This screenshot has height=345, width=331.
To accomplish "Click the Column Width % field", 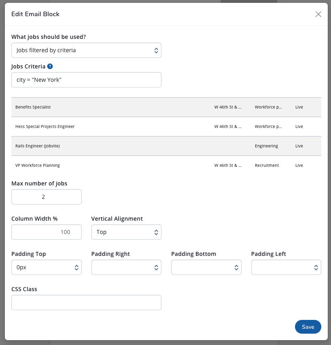I will click(x=46, y=232).
